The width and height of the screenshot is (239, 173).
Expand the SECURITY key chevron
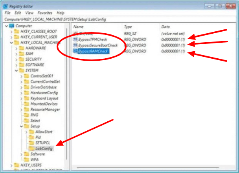17,59
